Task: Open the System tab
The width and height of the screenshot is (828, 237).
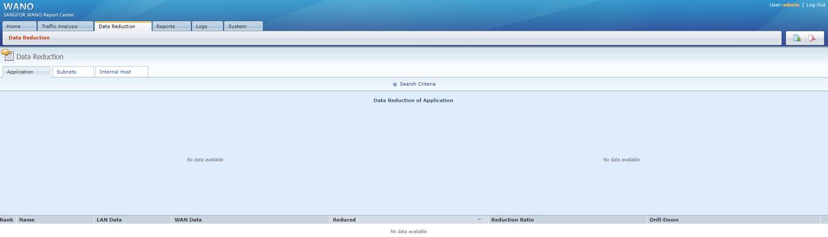Action: [x=243, y=26]
